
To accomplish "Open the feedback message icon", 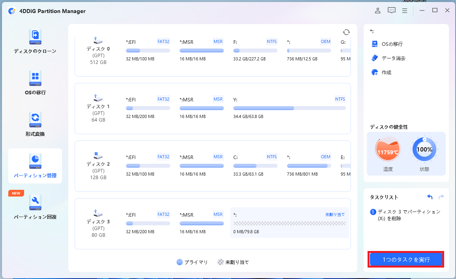I will click(391, 11).
